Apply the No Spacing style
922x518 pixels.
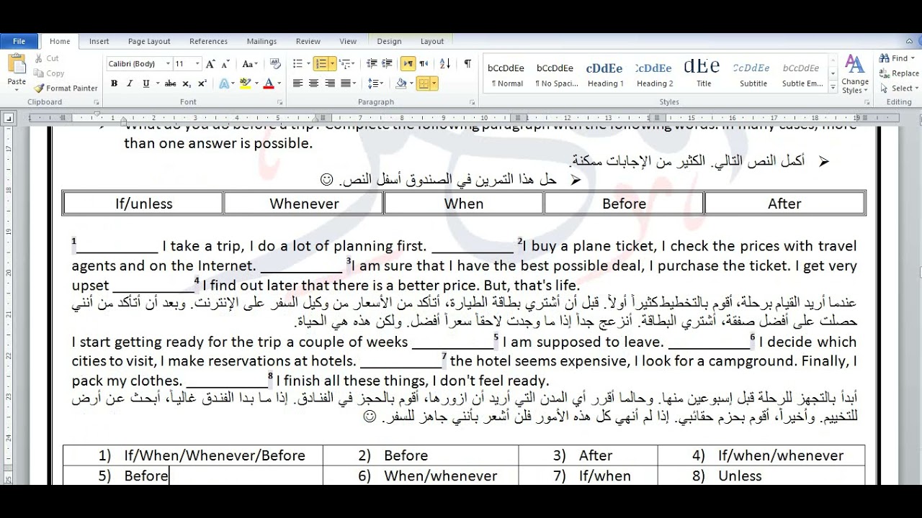[556, 74]
